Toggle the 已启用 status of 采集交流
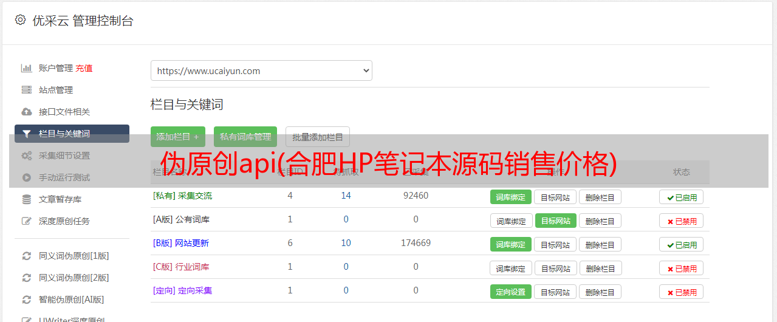777x322 pixels. pyautogui.click(x=682, y=197)
